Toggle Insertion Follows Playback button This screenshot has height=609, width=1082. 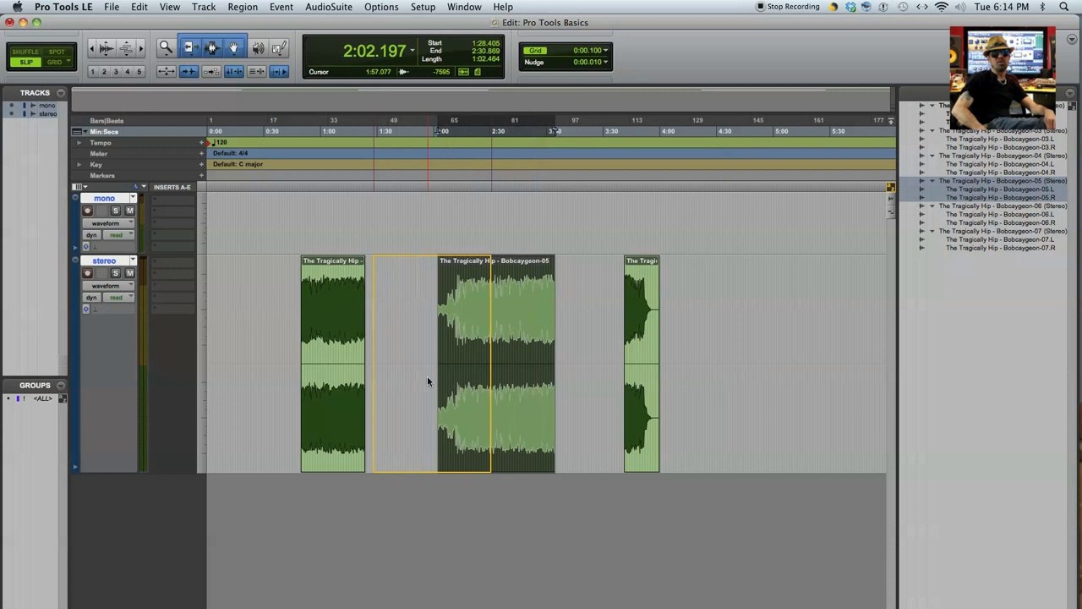pyautogui.click(x=279, y=72)
